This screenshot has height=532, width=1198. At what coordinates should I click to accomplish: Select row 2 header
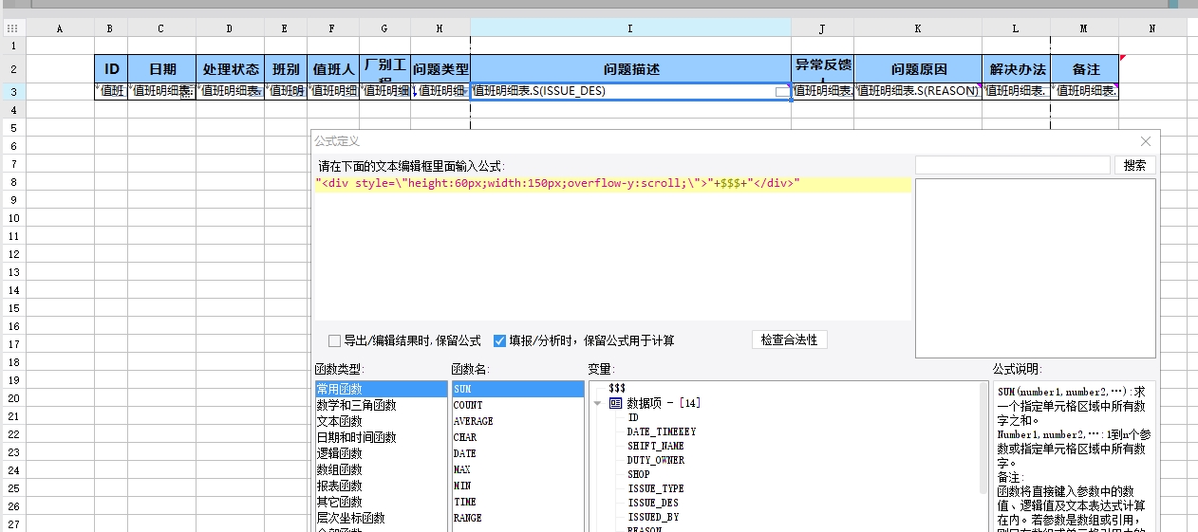[x=12, y=69]
